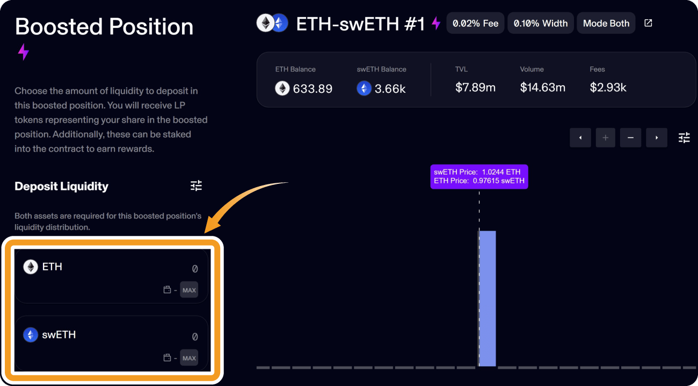Viewport: 698px width, 386px height.
Task: Click the ETH-swETH pair token logo
Action: coord(272,23)
